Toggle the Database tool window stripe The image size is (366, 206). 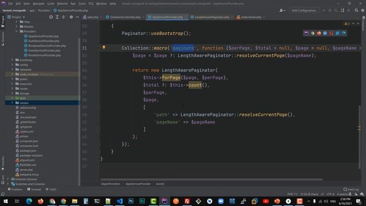click(x=364, y=23)
